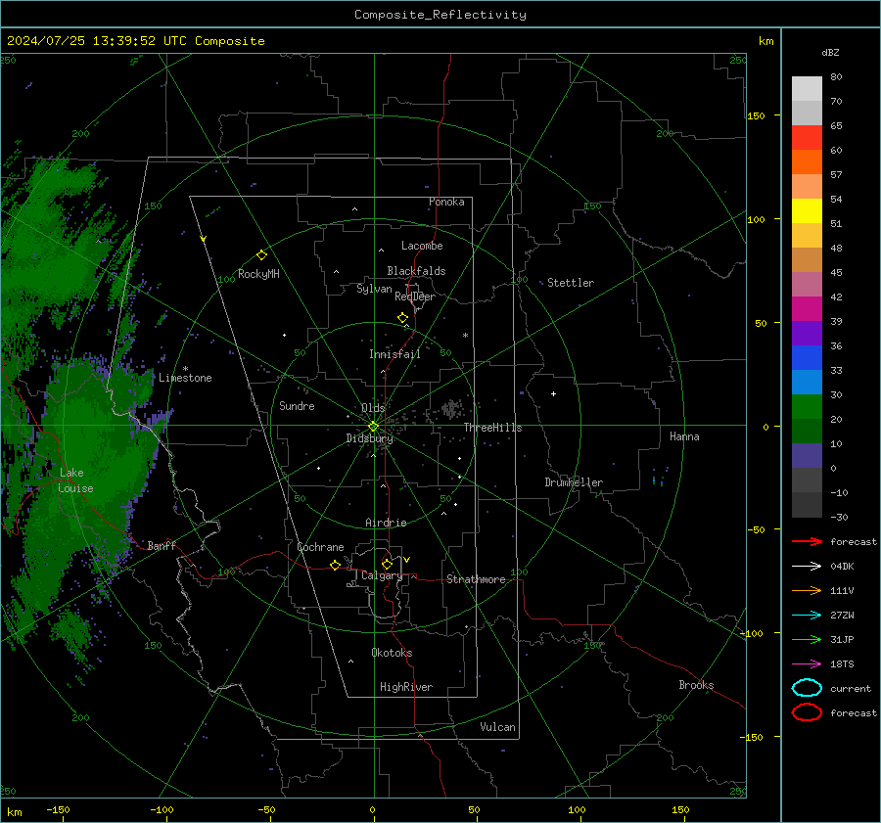Click the bright yellow swatch in dBZ scale
Viewport: 881px width, 823px height.
(807, 211)
